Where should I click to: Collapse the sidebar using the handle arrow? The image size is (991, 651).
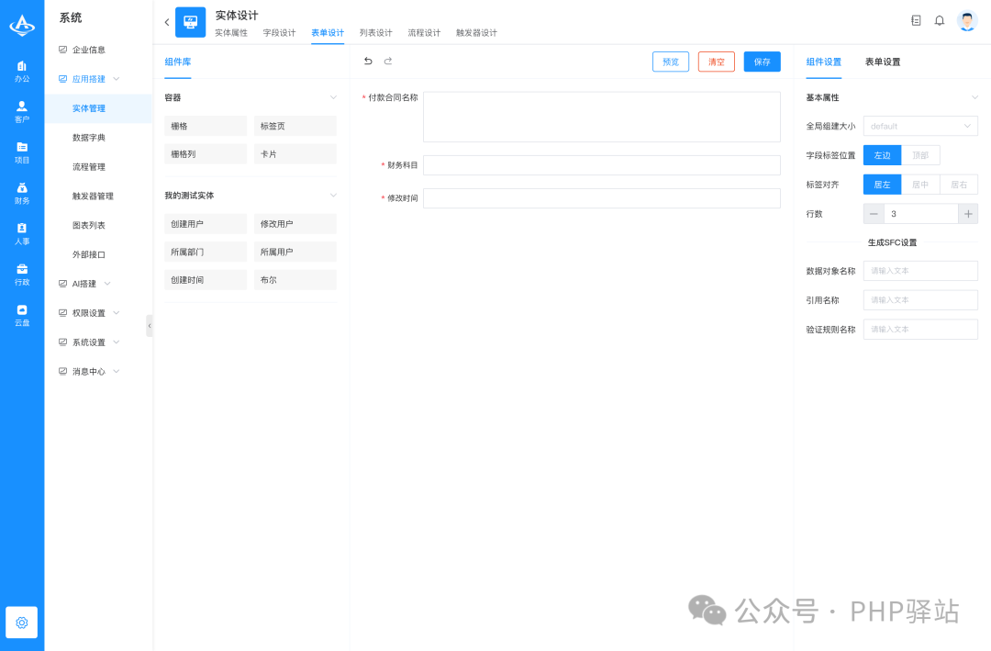coord(150,326)
